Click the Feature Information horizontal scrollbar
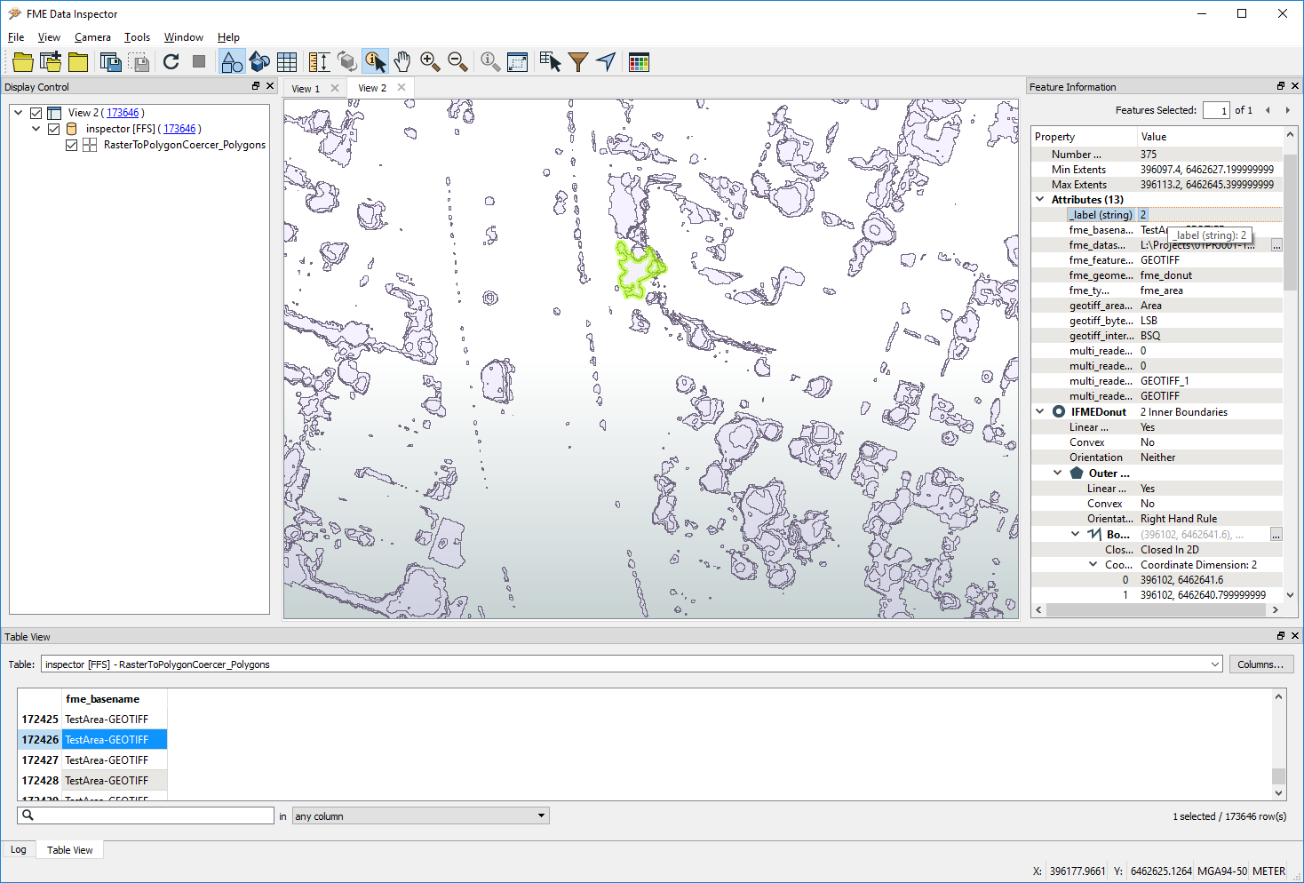The image size is (1304, 883). pyautogui.click(x=1156, y=610)
